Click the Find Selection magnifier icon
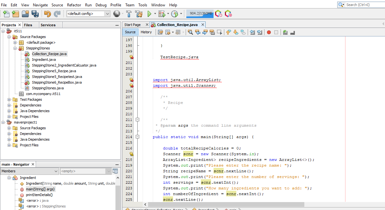This screenshot has height=210, width=385. pyautogui.click(x=190, y=32)
